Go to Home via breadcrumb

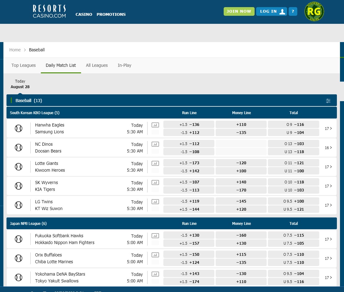15,50
